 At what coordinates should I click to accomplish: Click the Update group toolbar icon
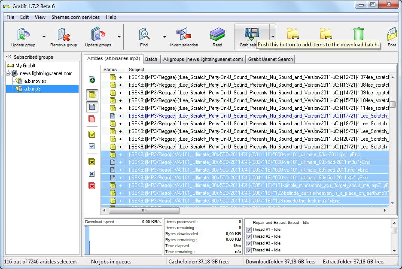pos(23,34)
